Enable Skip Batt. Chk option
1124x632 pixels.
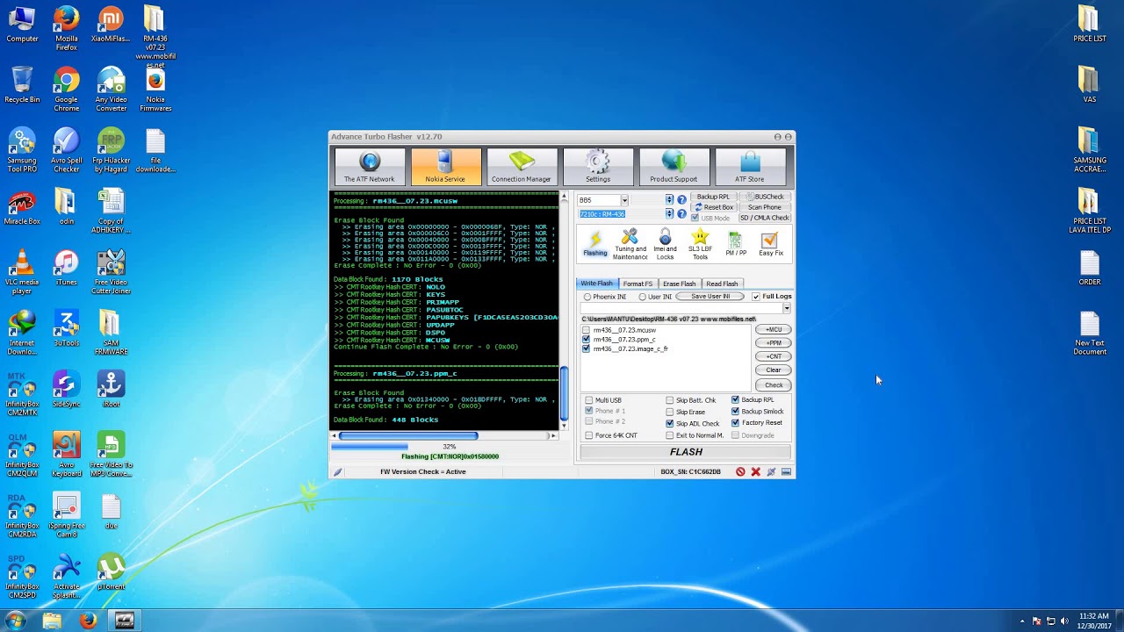click(670, 400)
